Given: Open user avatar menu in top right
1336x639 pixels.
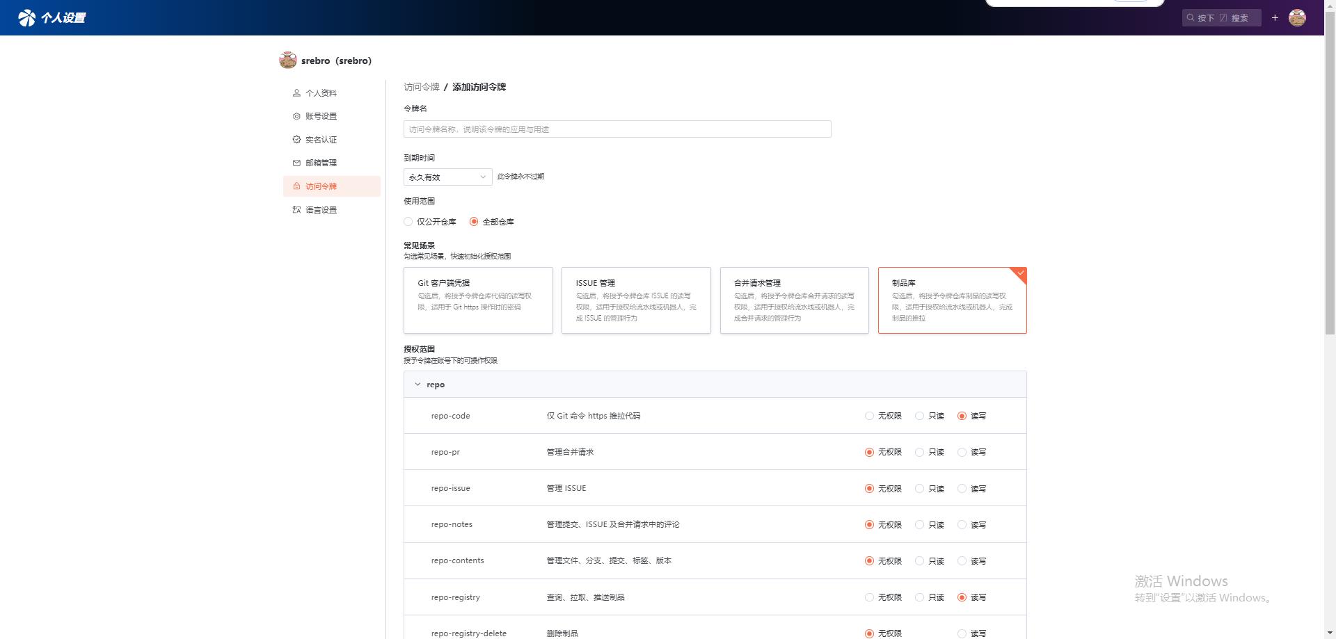Looking at the screenshot, I should [1297, 18].
